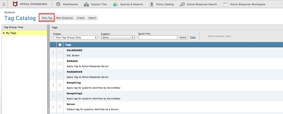Click the Tags column header

[68, 45]
